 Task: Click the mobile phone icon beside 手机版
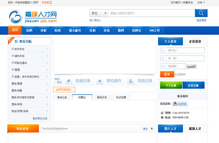[x=51, y=3]
